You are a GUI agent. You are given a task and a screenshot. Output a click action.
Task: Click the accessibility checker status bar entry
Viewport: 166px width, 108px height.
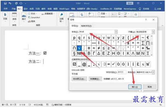[x=61, y=105]
